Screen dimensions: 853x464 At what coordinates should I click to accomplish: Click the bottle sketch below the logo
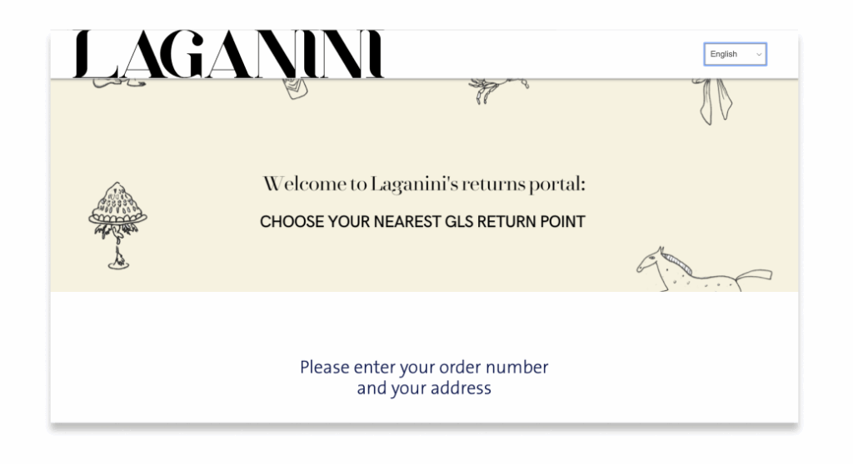(297, 89)
